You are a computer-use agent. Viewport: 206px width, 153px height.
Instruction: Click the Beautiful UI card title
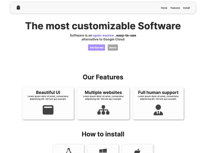48,92
